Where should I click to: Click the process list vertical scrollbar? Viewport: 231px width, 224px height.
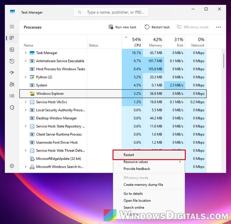224,61
